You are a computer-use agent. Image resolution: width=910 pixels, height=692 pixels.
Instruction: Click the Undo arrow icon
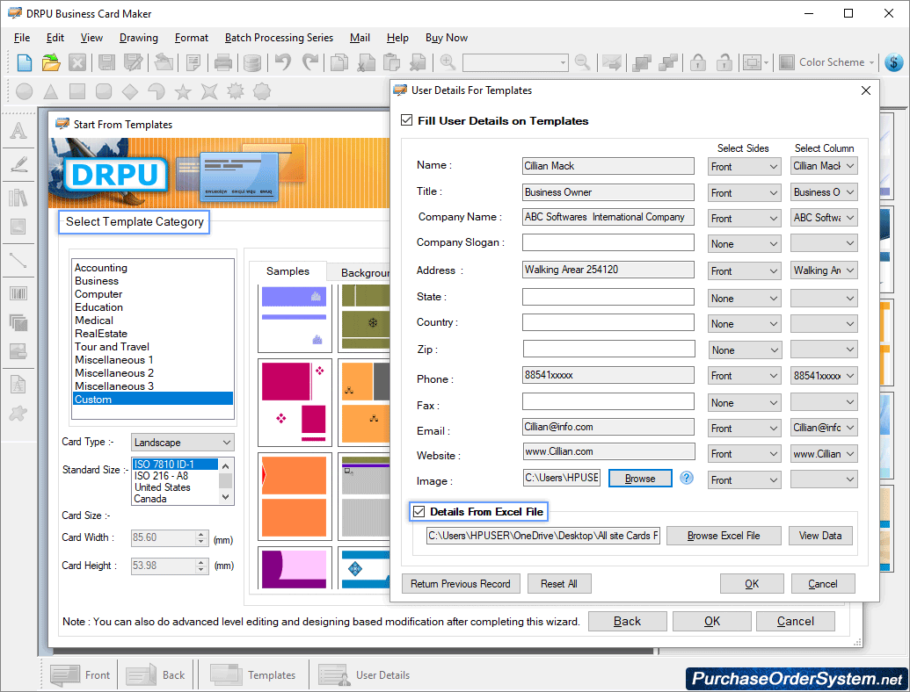(282, 62)
